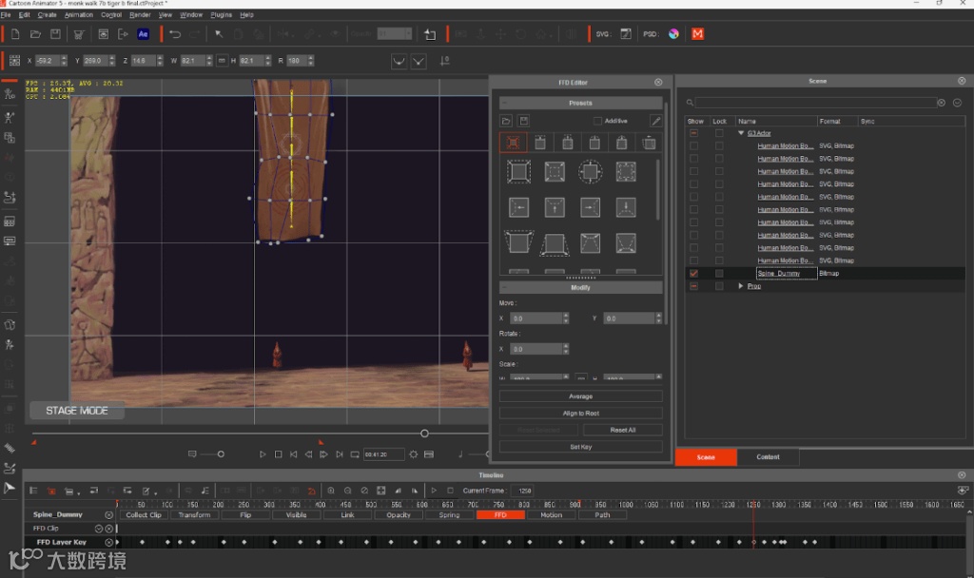This screenshot has width=974, height=578.
Task: Collapse the Presets section header
Action: click(580, 103)
